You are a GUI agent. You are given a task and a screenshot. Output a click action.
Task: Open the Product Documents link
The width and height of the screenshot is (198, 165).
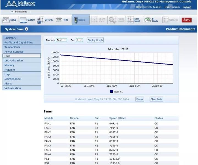(180, 29)
